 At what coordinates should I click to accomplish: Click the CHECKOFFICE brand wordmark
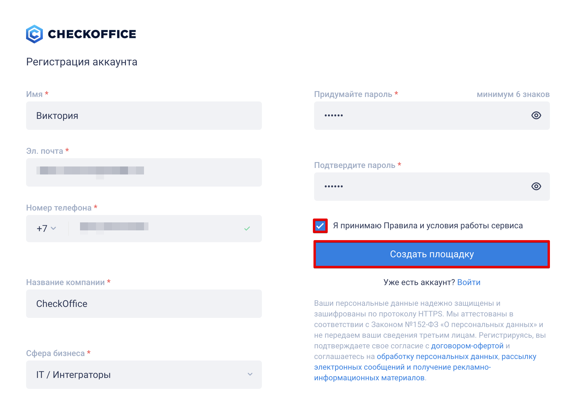[92, 34]
